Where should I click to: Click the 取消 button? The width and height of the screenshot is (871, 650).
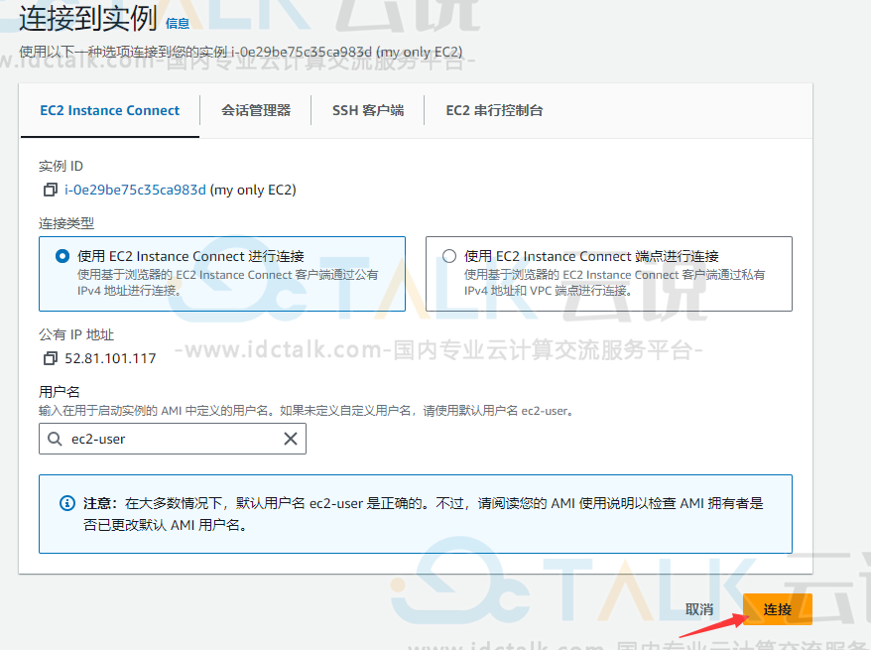[x=699, y=609]
